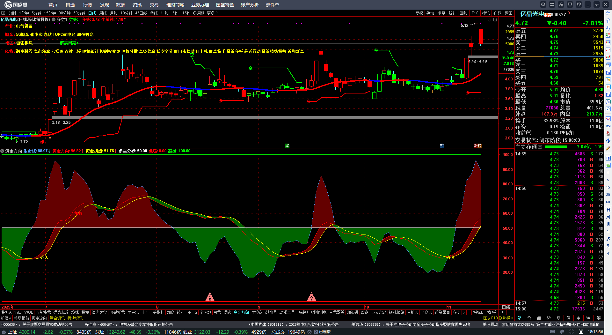Collapse the 资金方向 indicator panel header arrow
Viewport: 612px width, 335px height.
click(3, 151)
